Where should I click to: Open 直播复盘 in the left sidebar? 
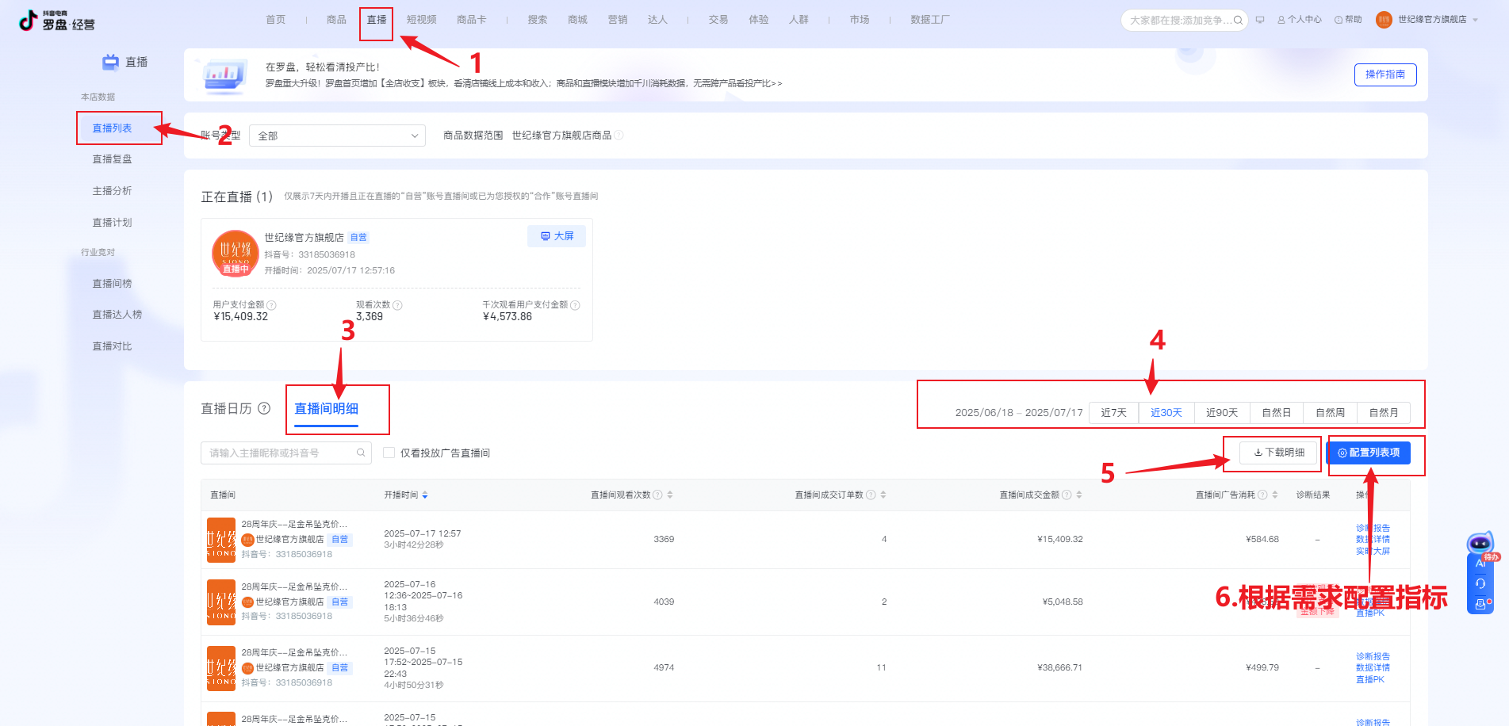[x=112, y=159]
